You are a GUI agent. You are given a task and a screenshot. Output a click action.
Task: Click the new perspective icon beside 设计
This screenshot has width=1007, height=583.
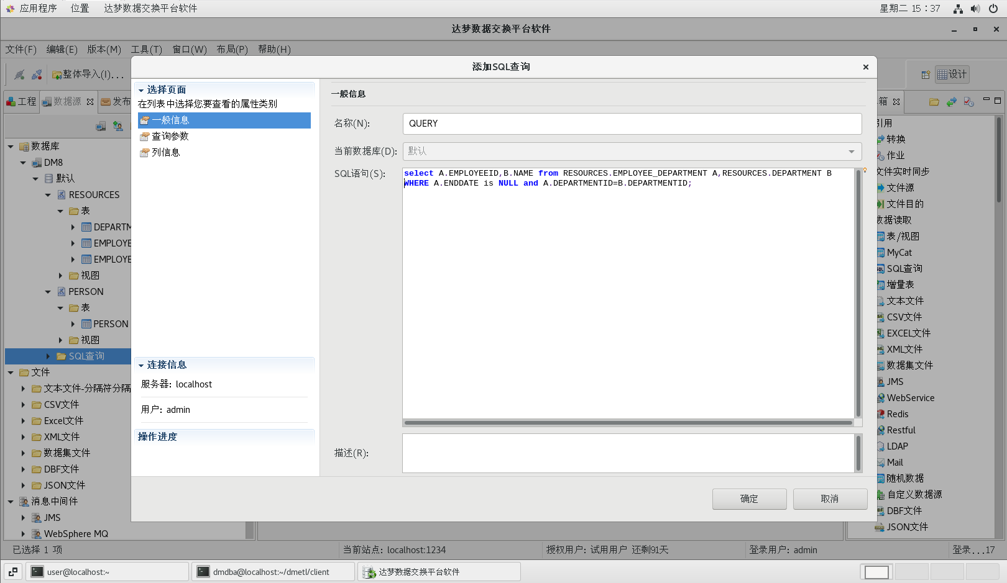point(926,75)
